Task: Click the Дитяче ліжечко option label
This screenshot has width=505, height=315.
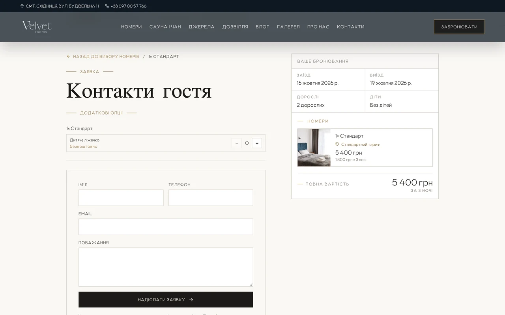Action: 84,140
